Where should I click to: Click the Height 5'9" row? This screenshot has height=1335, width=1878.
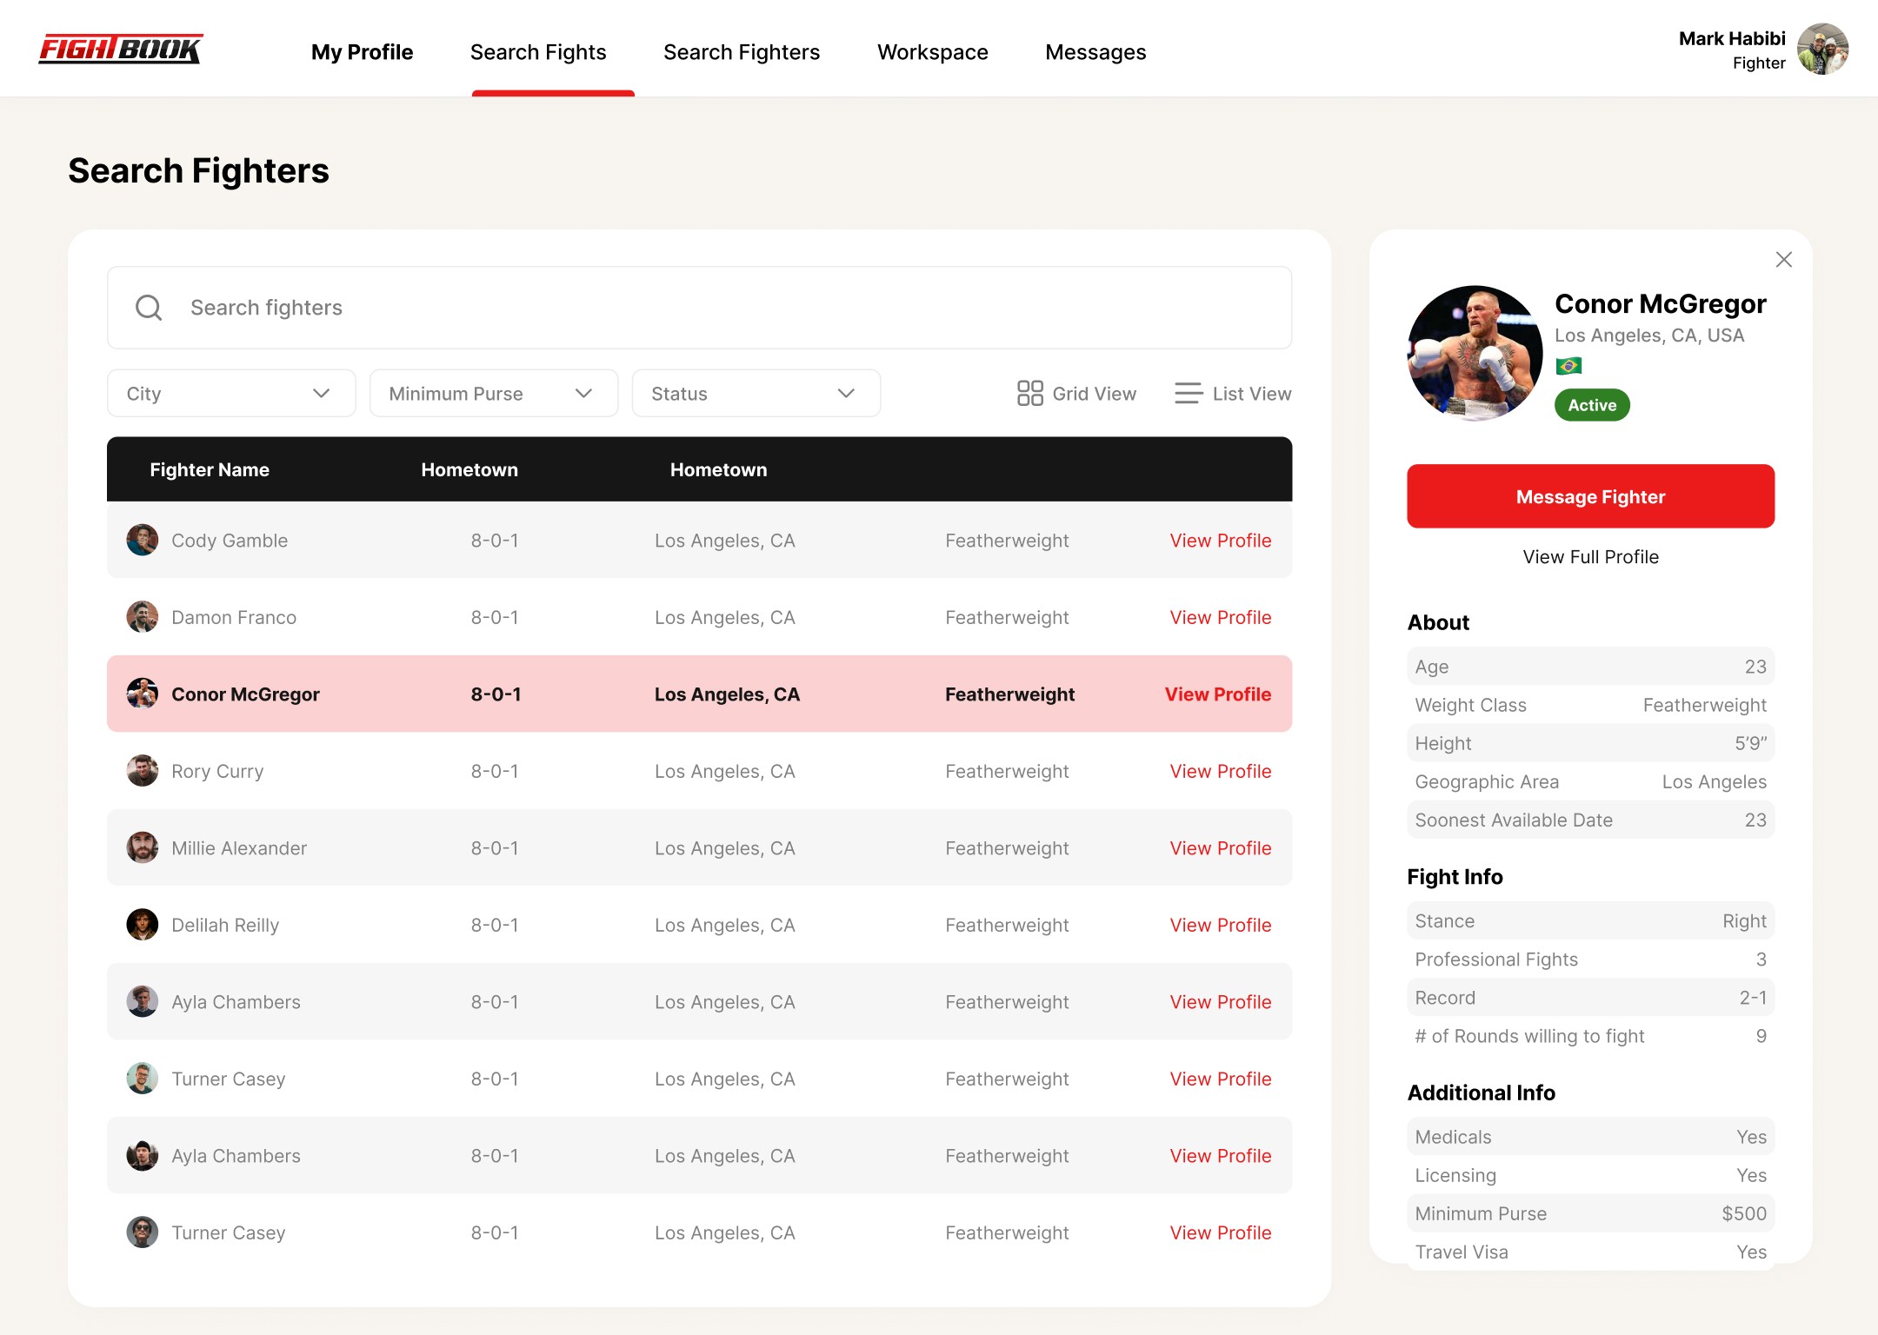[x=1591, y=743]
